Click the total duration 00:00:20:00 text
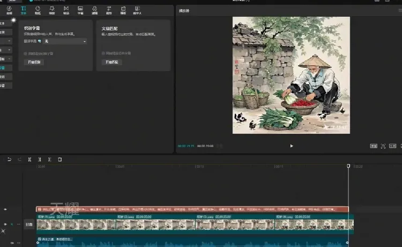Screen dimensions: 402x247 click(205, 146)
